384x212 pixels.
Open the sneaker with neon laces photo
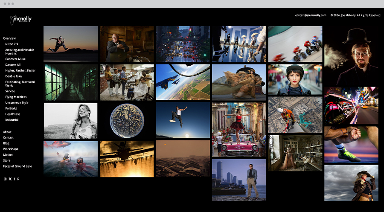(352, 145)
